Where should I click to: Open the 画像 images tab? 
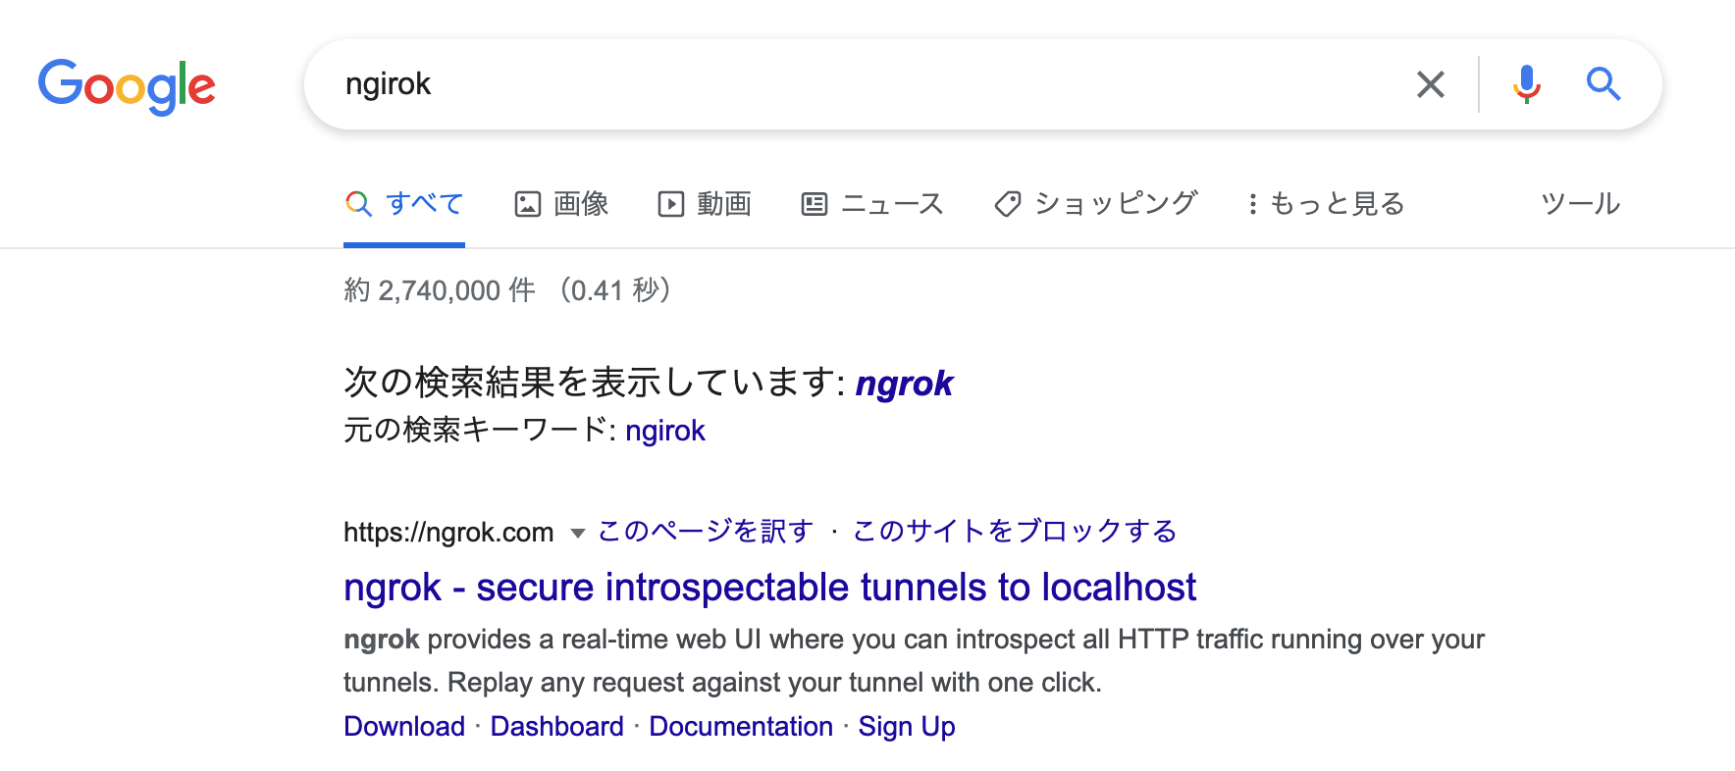(x=562, y=204)
